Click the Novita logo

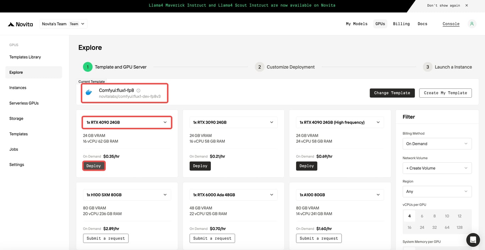(20, 24)
